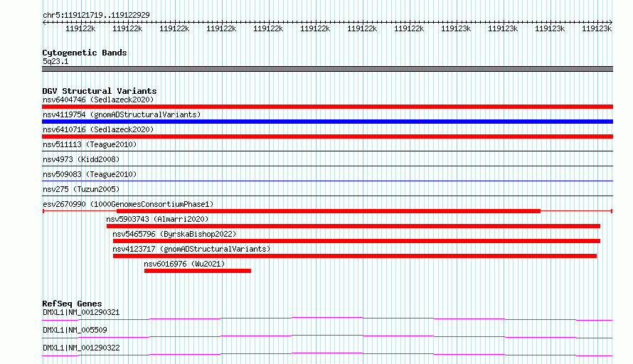The height and width of the screenshot is (364, 633).
Task: Click the thin black line for nsv511113
Action: [327, 151]
